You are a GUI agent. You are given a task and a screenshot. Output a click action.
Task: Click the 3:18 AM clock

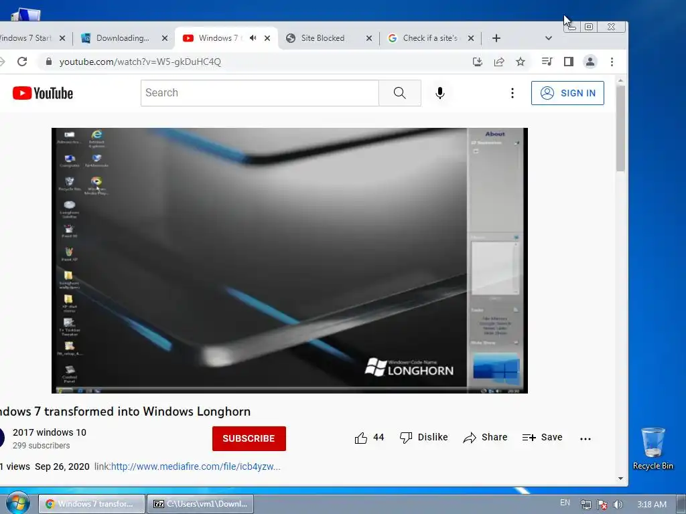coord(652,505)
